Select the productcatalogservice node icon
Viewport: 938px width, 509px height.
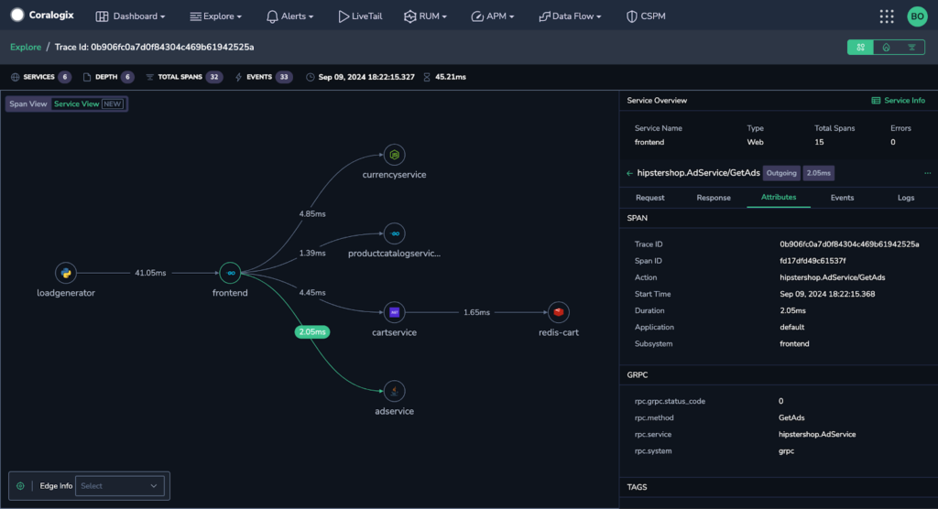click(x=394, y=233)
